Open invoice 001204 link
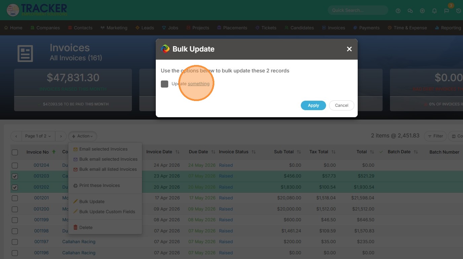Image resolution: width=463 pixels, height=259 pixels. point(41,165)
